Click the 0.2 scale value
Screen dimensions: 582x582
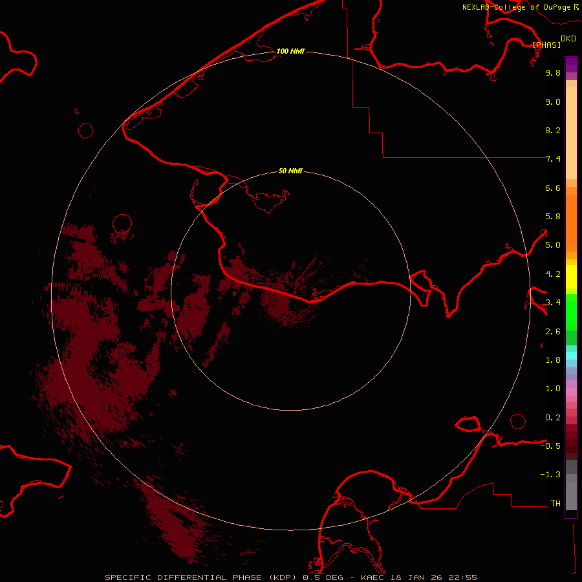(x=553, y=418)
